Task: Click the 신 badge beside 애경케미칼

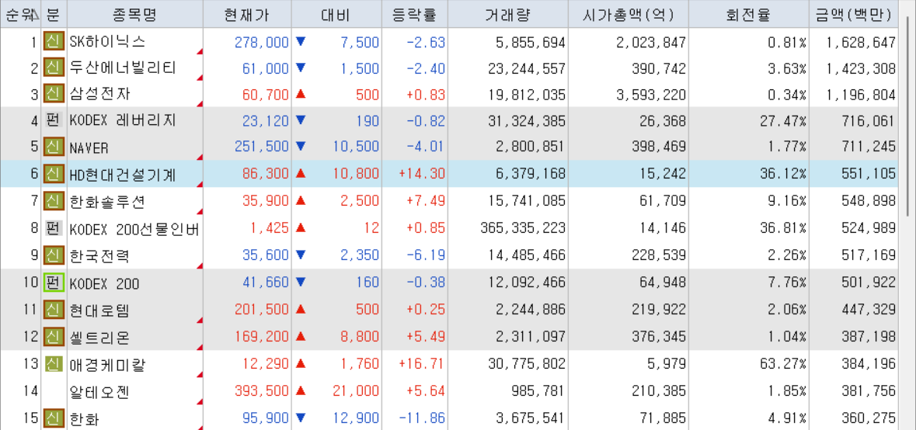Action: click(53, 365)
